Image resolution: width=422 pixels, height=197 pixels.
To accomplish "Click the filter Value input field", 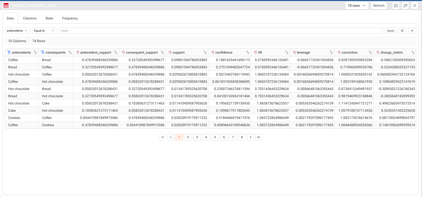I will tap(221, 31).
